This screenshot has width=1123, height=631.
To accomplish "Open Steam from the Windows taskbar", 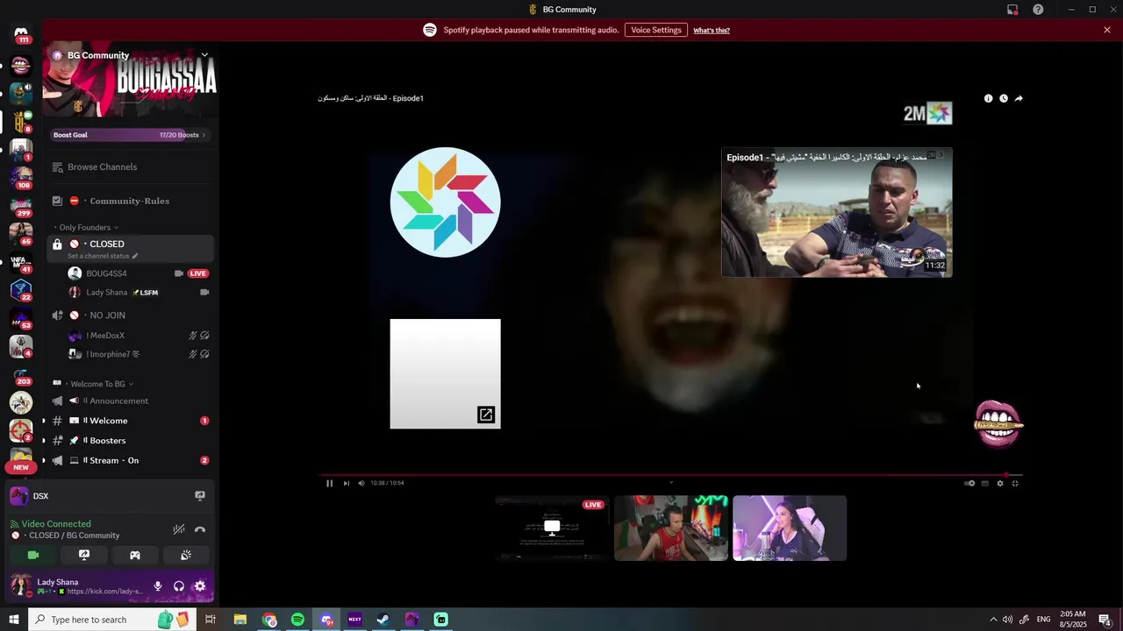I will 383,620.
